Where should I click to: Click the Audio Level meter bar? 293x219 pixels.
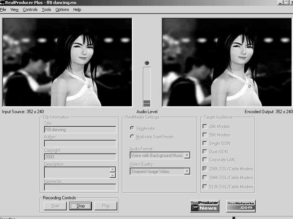147,87
